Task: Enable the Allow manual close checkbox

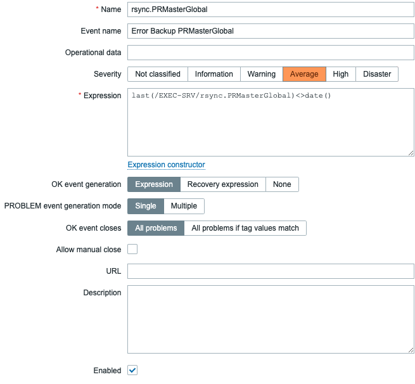Action: pos(132,250)
